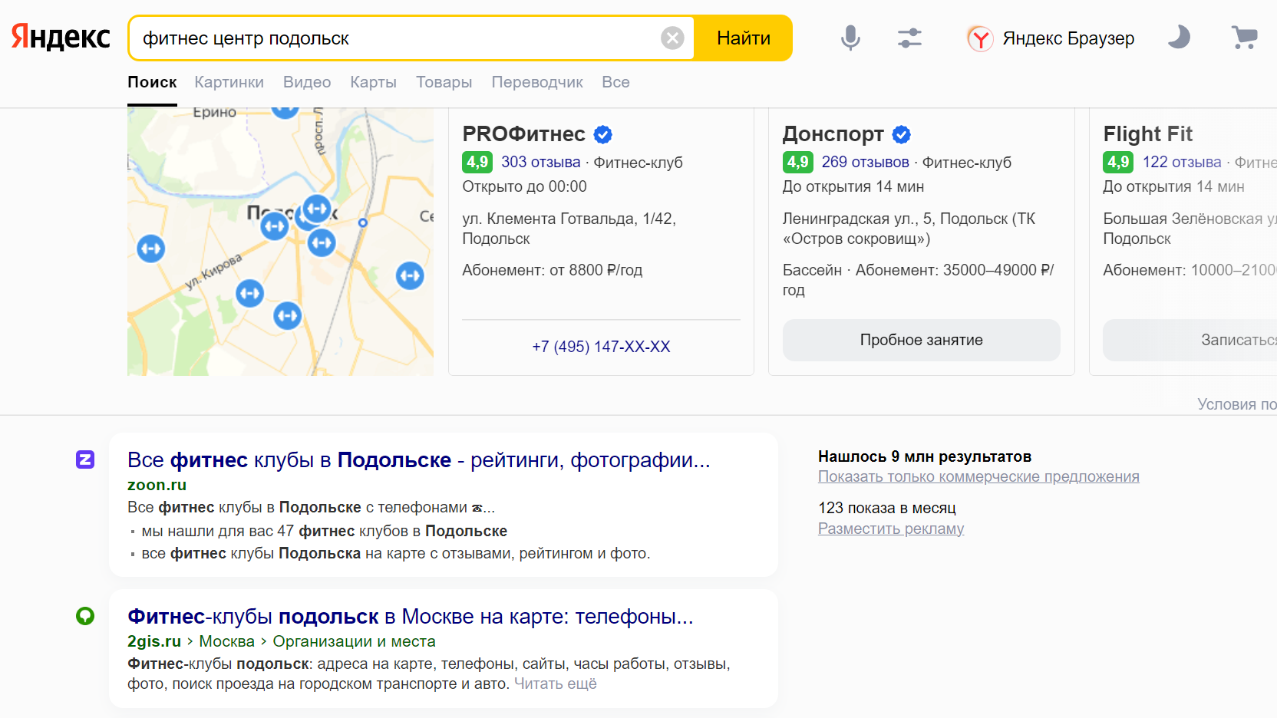Click PROФитнес rating badge 4,9
The image size is (1277, 718).
(x=477, y=162)
